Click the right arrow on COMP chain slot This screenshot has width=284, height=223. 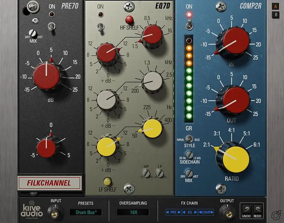[212, 212]
